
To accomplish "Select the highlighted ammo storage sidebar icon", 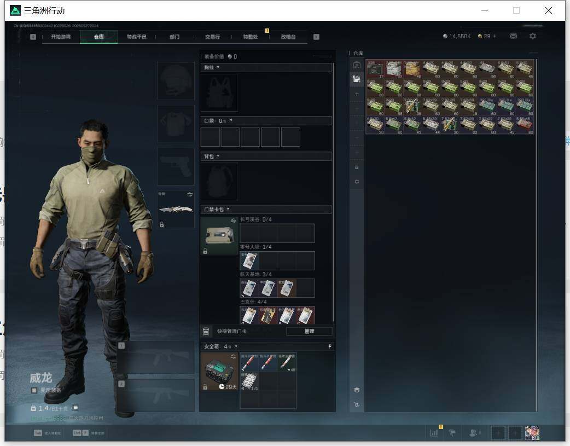I will (357, 79).
